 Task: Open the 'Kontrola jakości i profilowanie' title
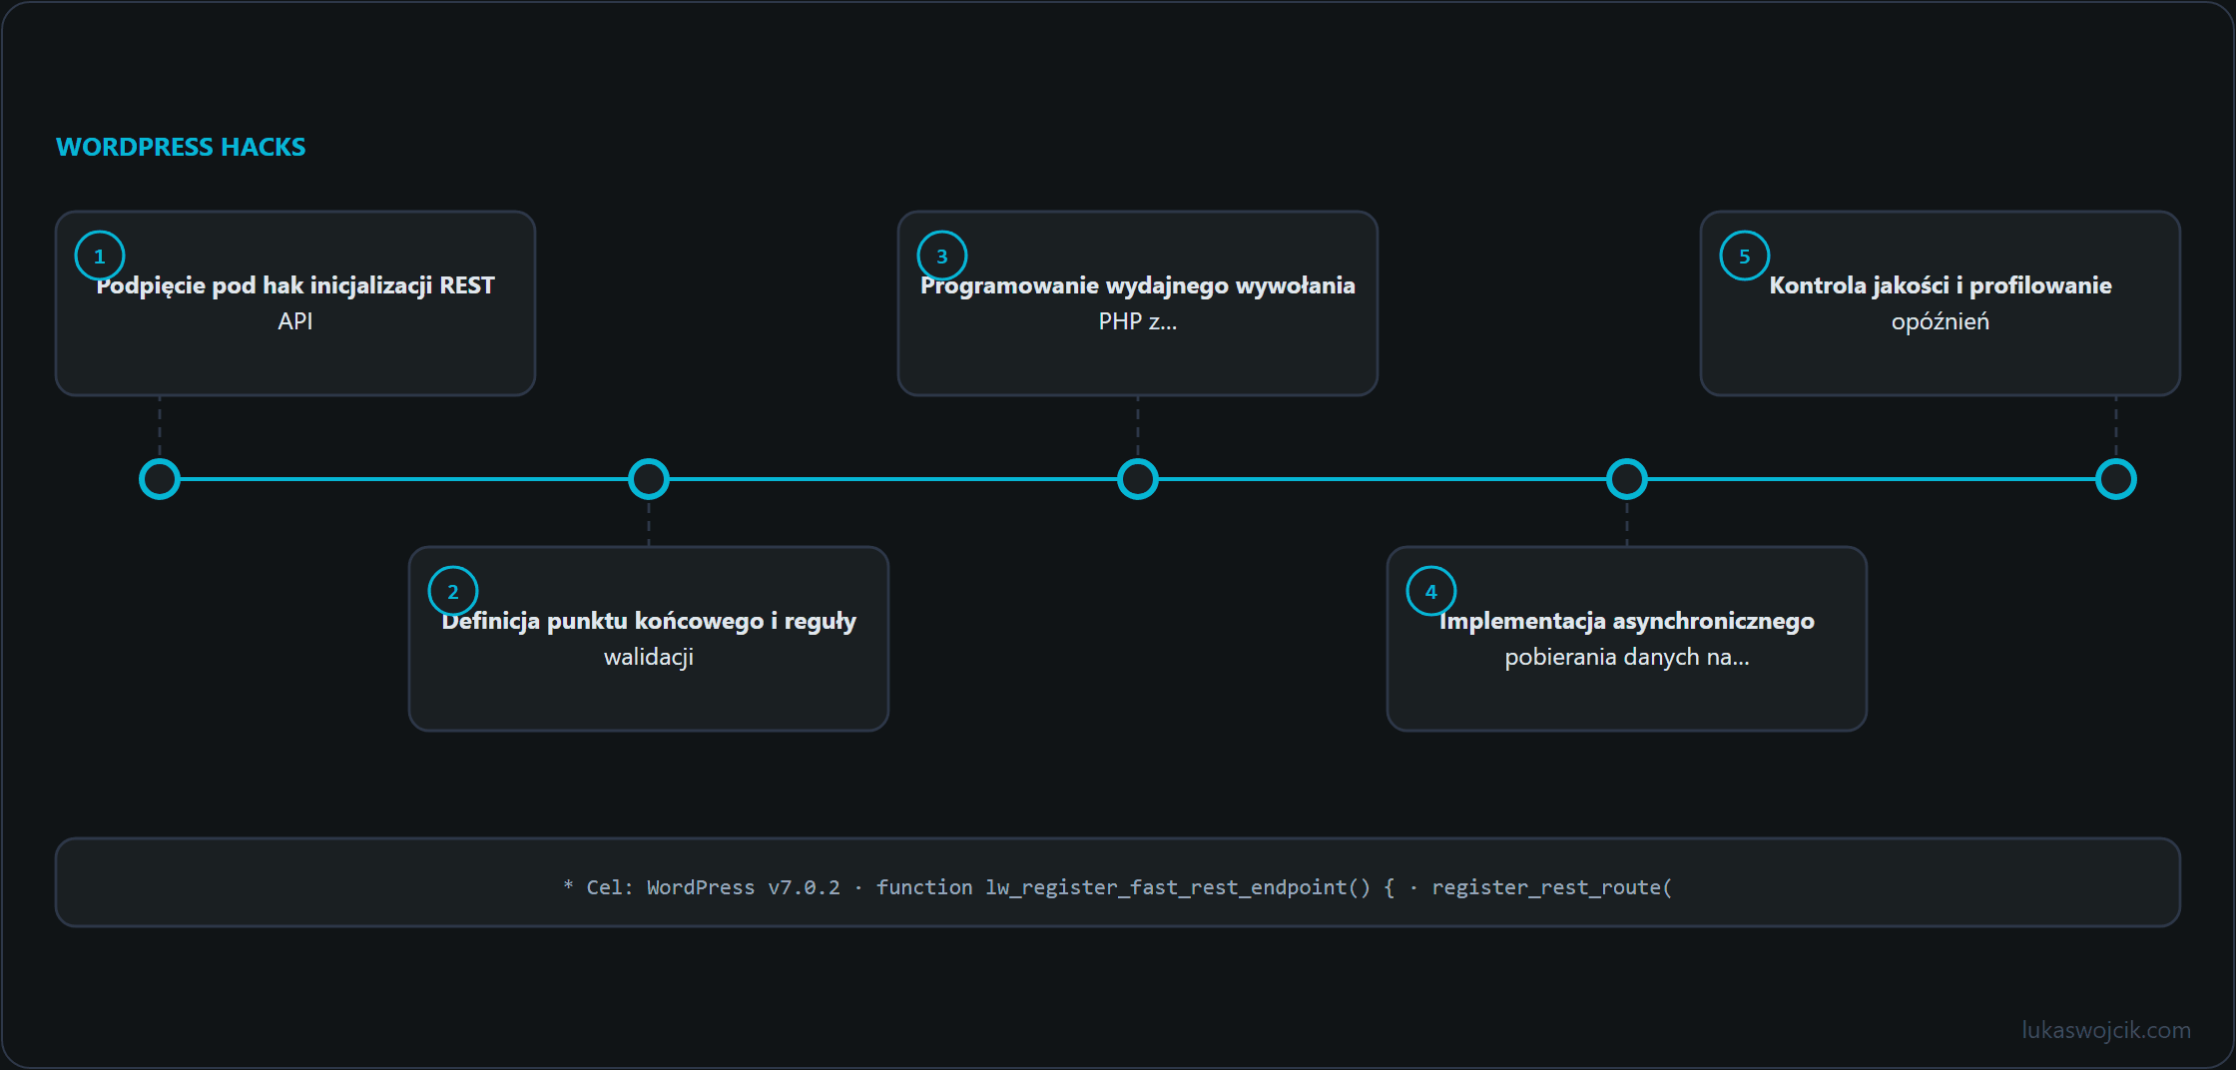click(1941, 285)
